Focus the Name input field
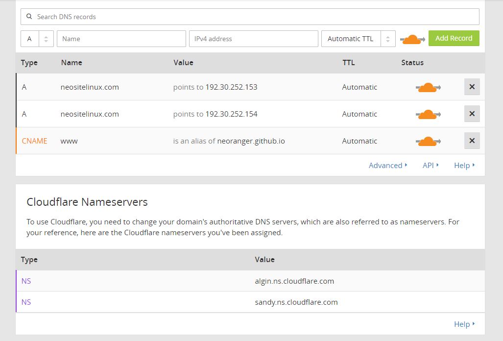The height and width of the screenshot is (341, 503). tap(121, 39)
